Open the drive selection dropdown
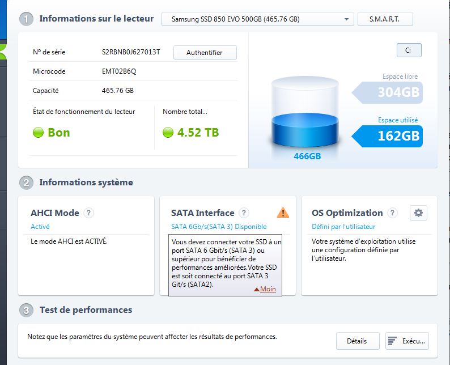Screen dimensions: 450x365 (x=257, y=19)
